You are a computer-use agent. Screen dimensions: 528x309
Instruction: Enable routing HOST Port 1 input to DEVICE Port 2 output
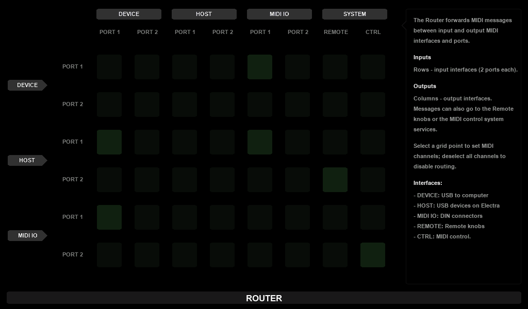(x=147, y=142)
